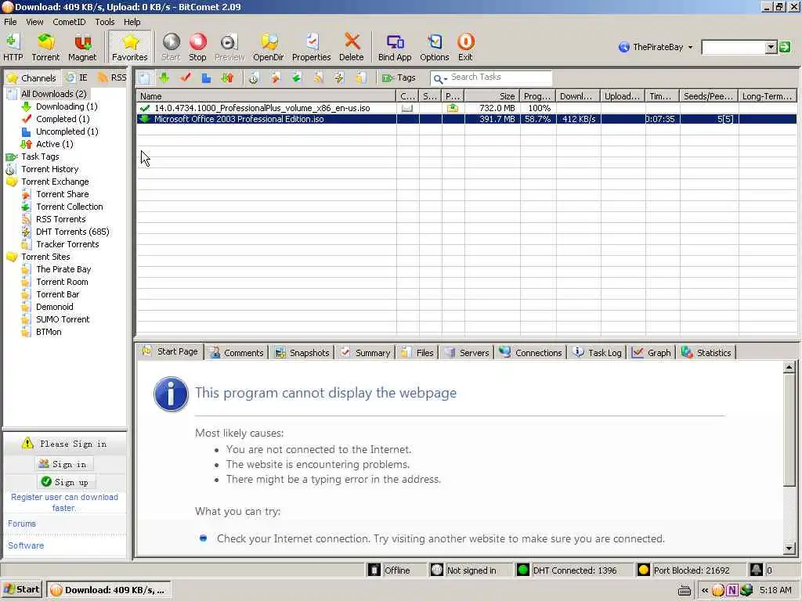Select Active (1) tree item
Viewport: 802px width, 601px height.
click(x=54, y=144)
